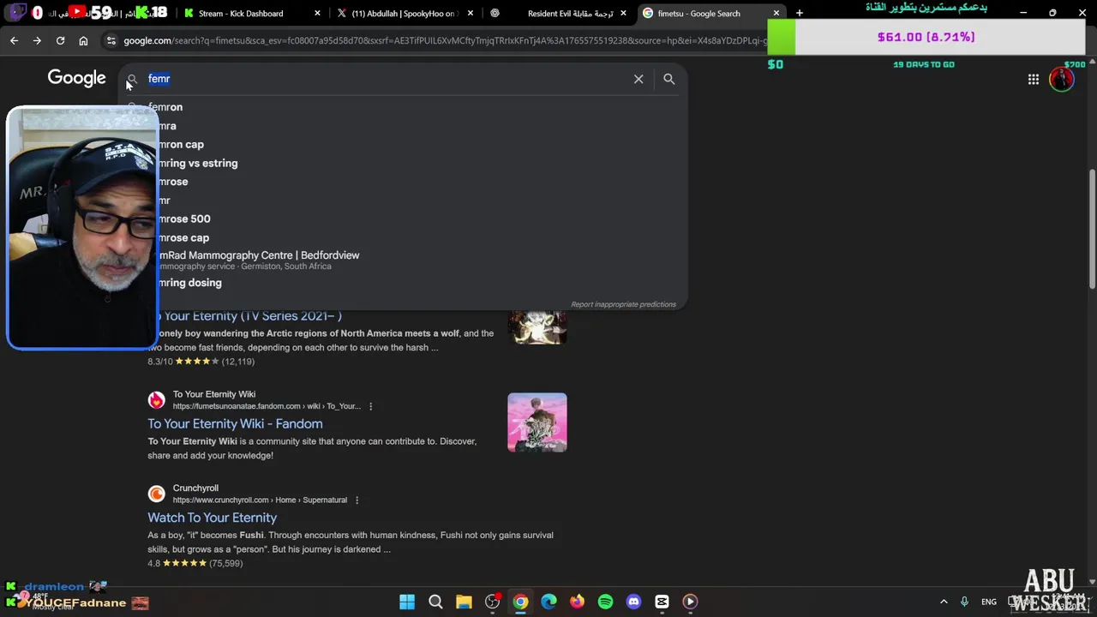Open a new browser tab
The width and height of the screenshot is (1097, 617).
click(799, 13)
